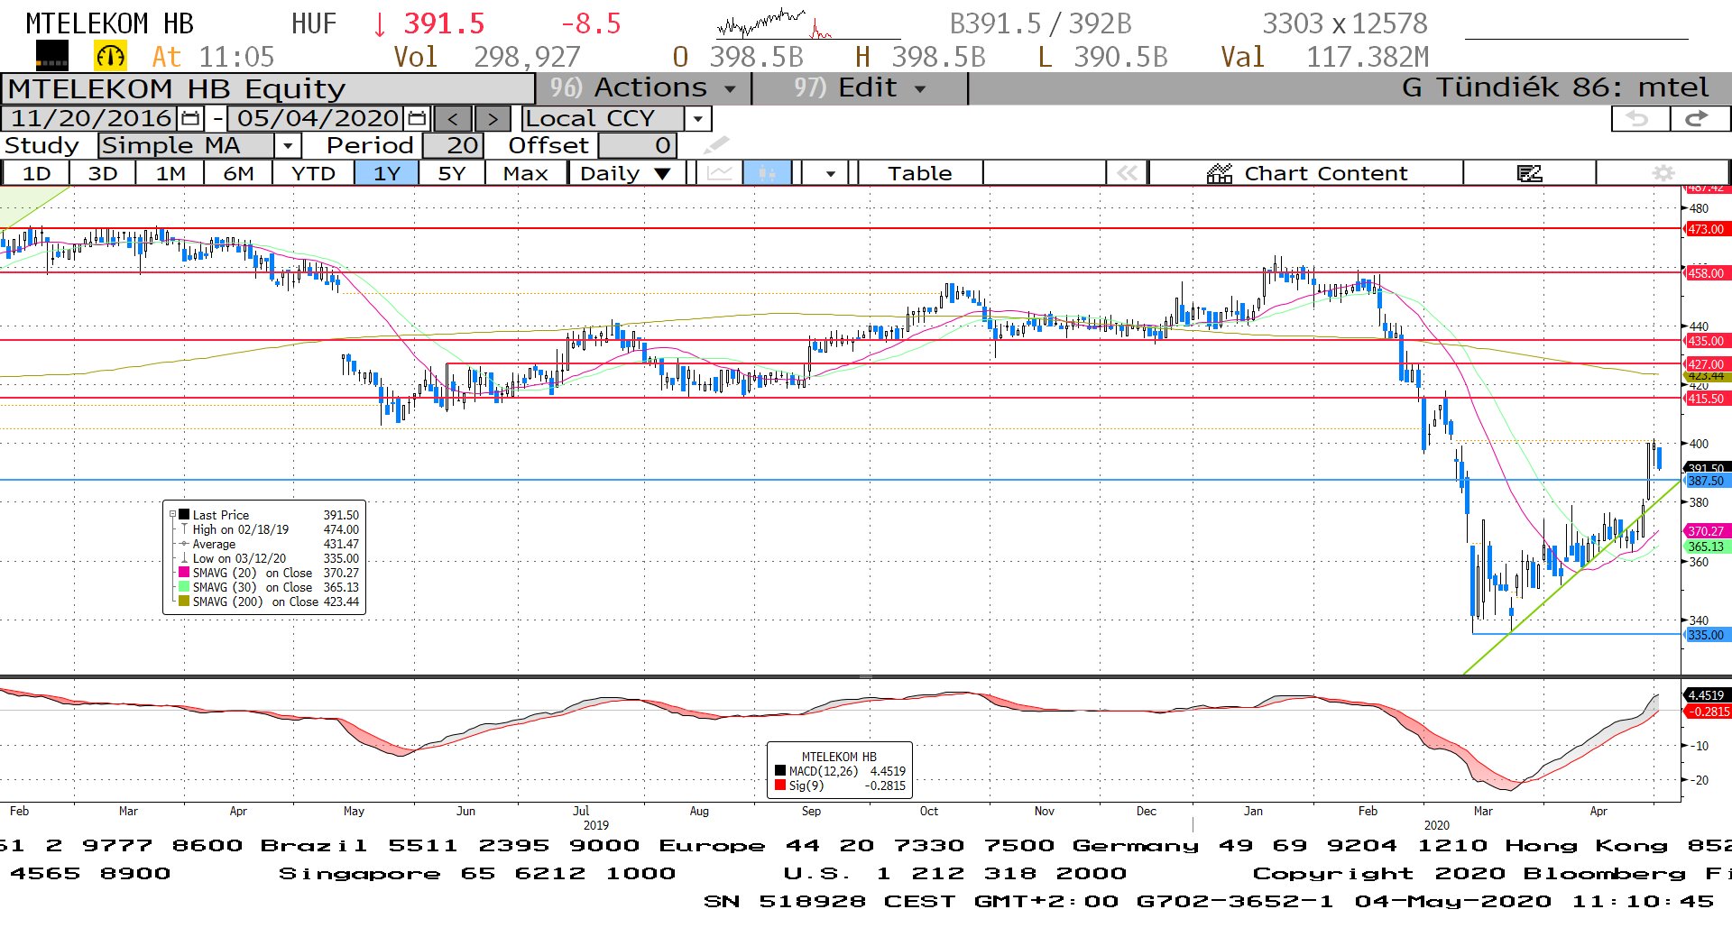Click the G Tündiék 86: mtel title
Screen dimensions: 1732x937
coord(1555,88)
